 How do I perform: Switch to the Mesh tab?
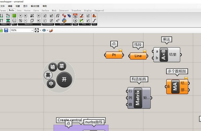[x=54, y=10]
